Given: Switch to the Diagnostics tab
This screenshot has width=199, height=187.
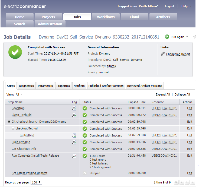Looking at the screenshot, I should coord(26,86).
